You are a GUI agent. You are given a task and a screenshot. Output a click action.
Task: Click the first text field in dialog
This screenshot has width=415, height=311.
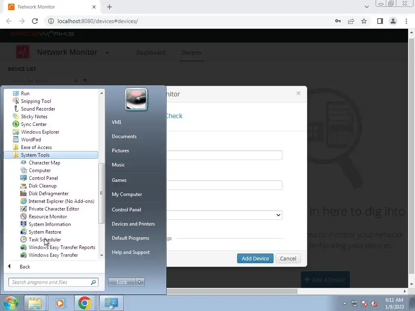(225, 155)
